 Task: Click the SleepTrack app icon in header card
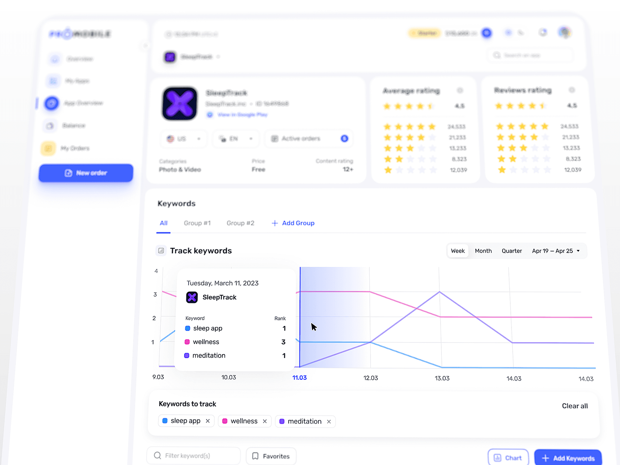tap(180, 103)
